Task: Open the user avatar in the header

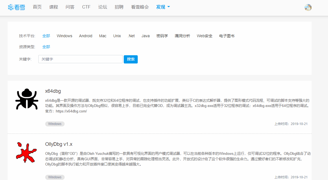Action: click(308, 7)
